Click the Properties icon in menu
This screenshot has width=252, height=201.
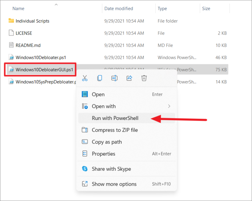coord(85,153)
